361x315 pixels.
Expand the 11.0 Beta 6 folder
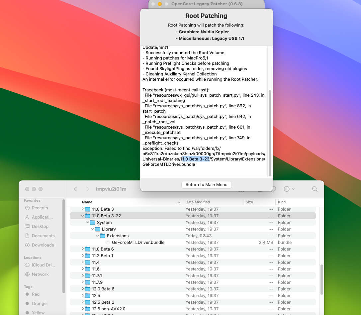(x=83, y=249)
